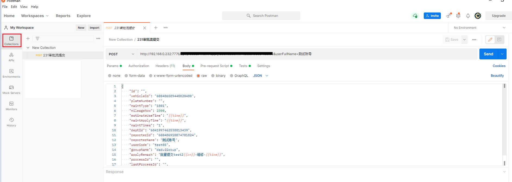The width and height of the screenshot is (512, 182).
Task: Open tab bar three-dot options menu
Action: (x=166, y=28)
